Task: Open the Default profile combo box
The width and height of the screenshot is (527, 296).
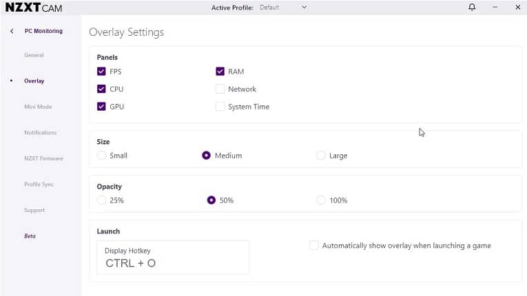Action: point(283,8)
